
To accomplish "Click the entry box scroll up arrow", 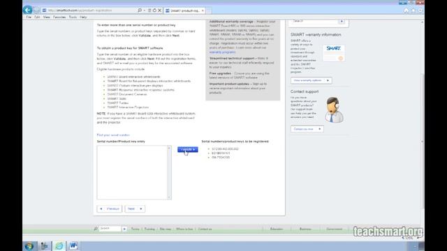I will pos(169,148).
